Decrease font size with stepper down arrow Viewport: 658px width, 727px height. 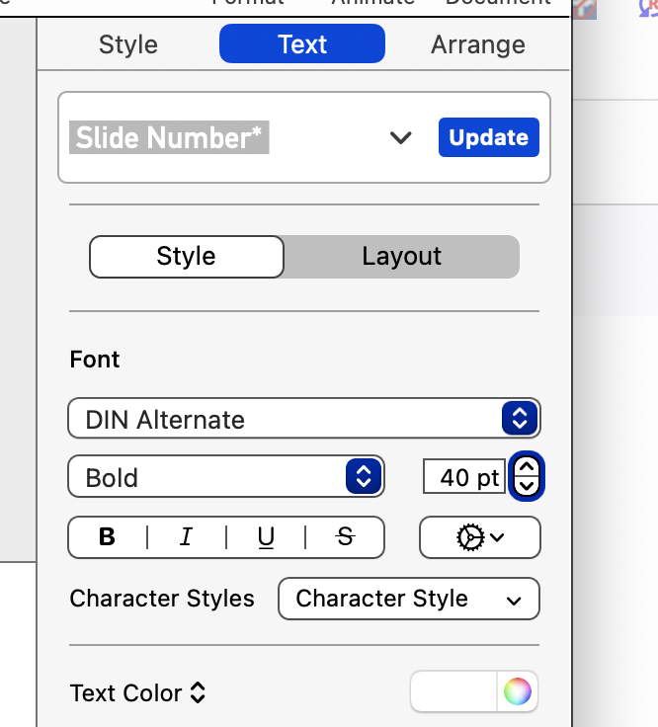tap(528, 486)
